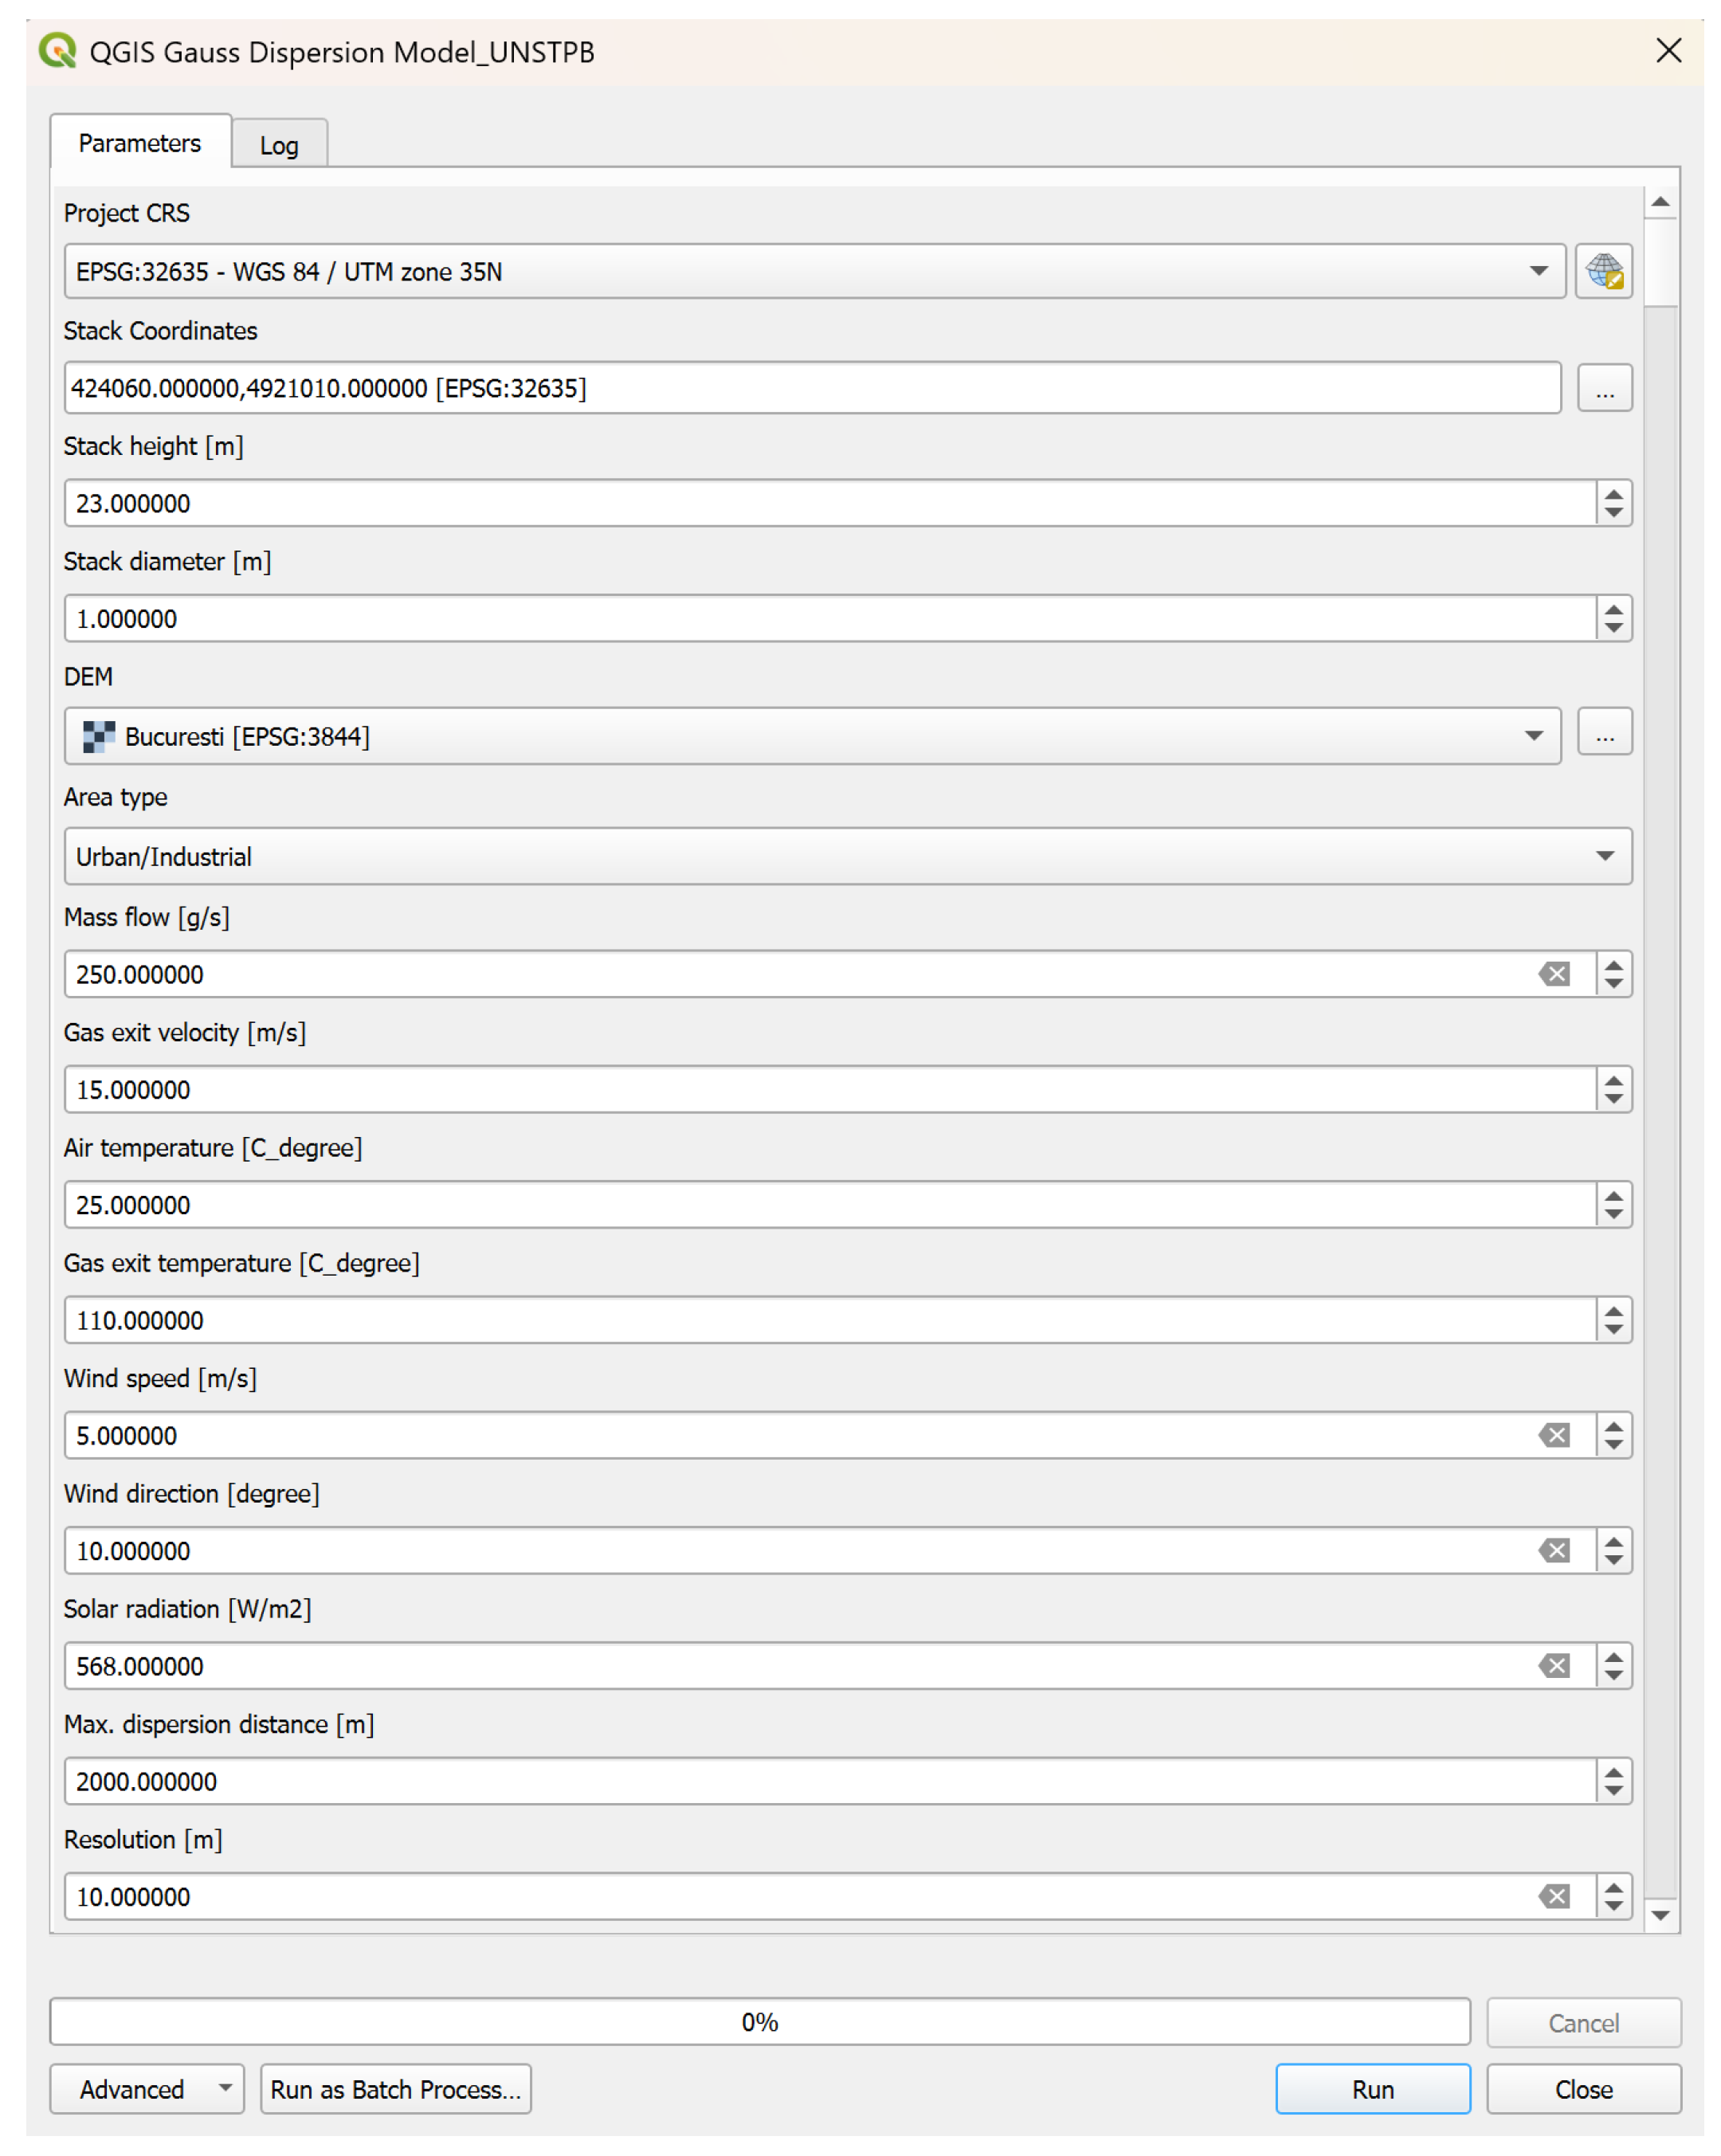Screen dimensions: 1721x2156
Task: Select the Parameters tab
Action: [140, 143]
